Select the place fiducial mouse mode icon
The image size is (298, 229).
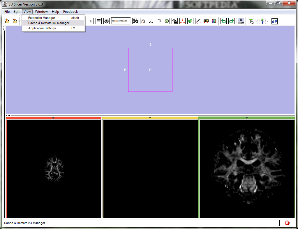point(263,21)
